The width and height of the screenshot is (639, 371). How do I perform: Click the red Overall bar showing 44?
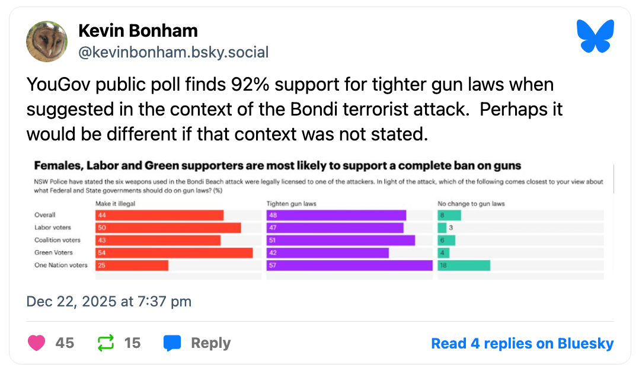(159, 215)
